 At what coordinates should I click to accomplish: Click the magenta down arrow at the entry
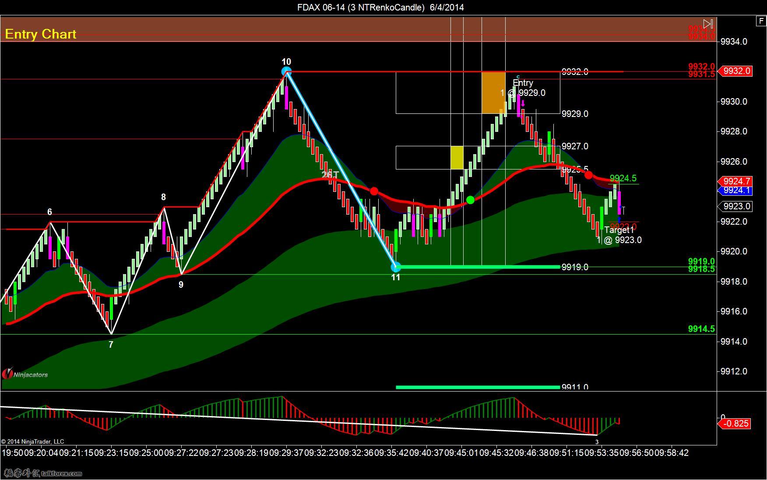523,103
